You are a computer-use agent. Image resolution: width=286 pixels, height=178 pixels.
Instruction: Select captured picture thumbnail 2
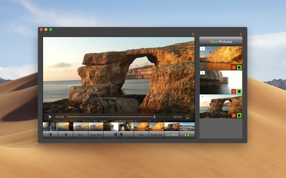click(221, 82)
